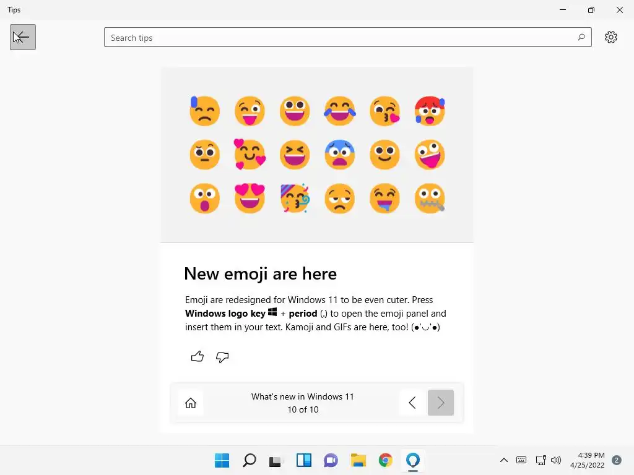Click the emoji illustration image
The height and width of the screenshot is (475, 634).
tap(317, 155)
